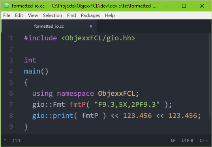
Task: Open the Selection menu
Action: click(x=53, y=15)
